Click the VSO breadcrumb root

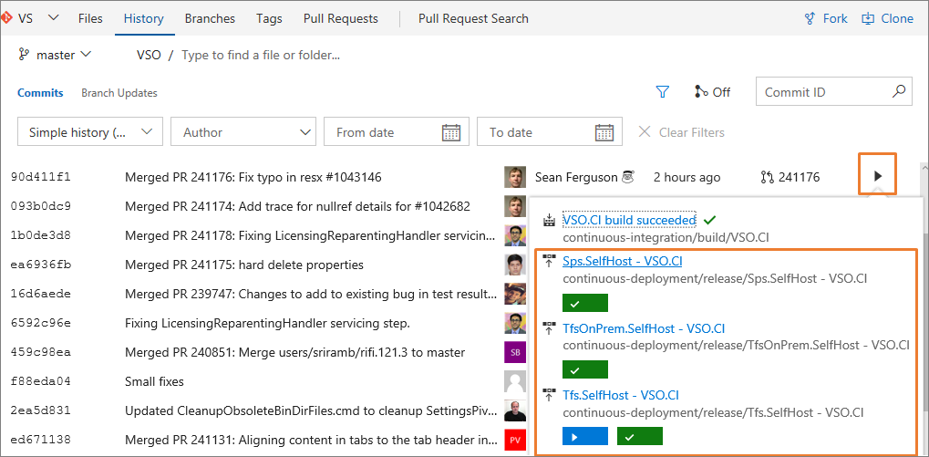coord(149,55)
